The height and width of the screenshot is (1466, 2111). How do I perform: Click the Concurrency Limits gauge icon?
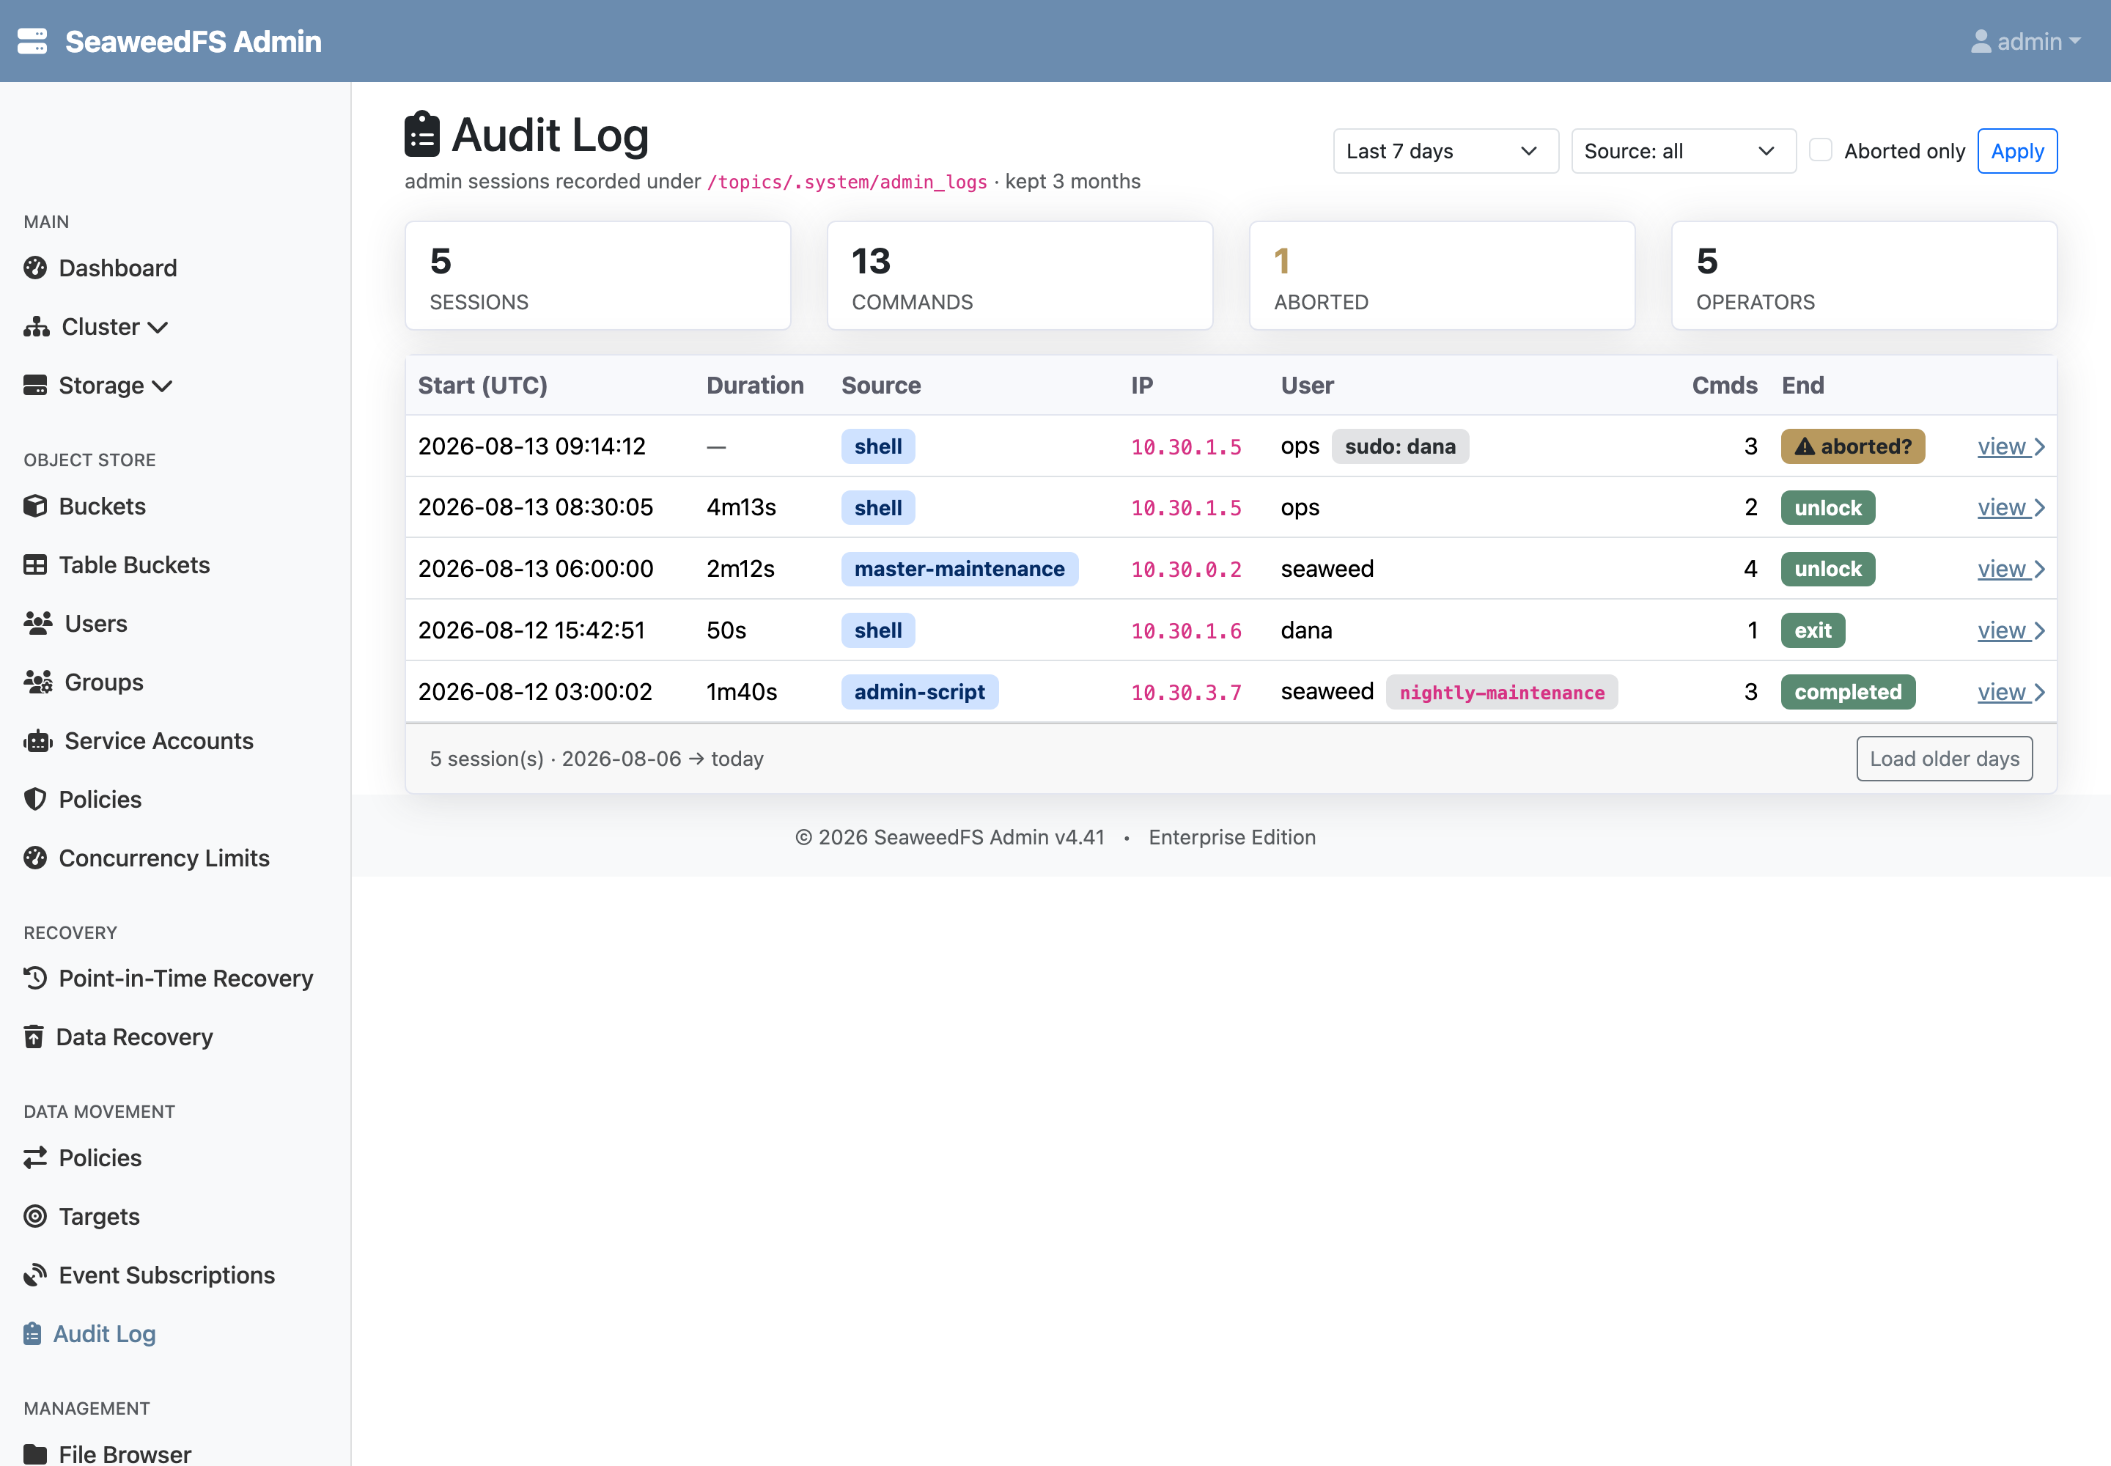[35, 858]
